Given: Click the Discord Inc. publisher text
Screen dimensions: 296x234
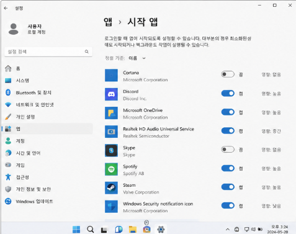Looking at the screenshot, I should click(x=135, y=99).
